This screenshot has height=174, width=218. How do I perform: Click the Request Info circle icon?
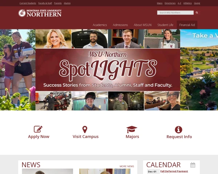[x=178, y=130]
